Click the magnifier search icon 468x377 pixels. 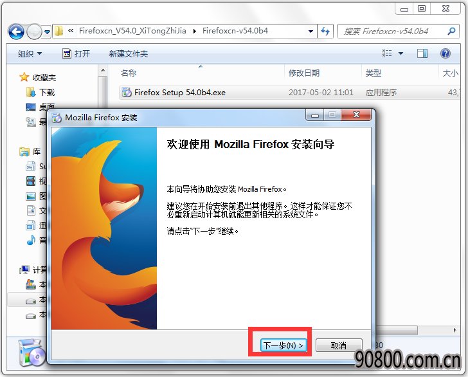451,31
